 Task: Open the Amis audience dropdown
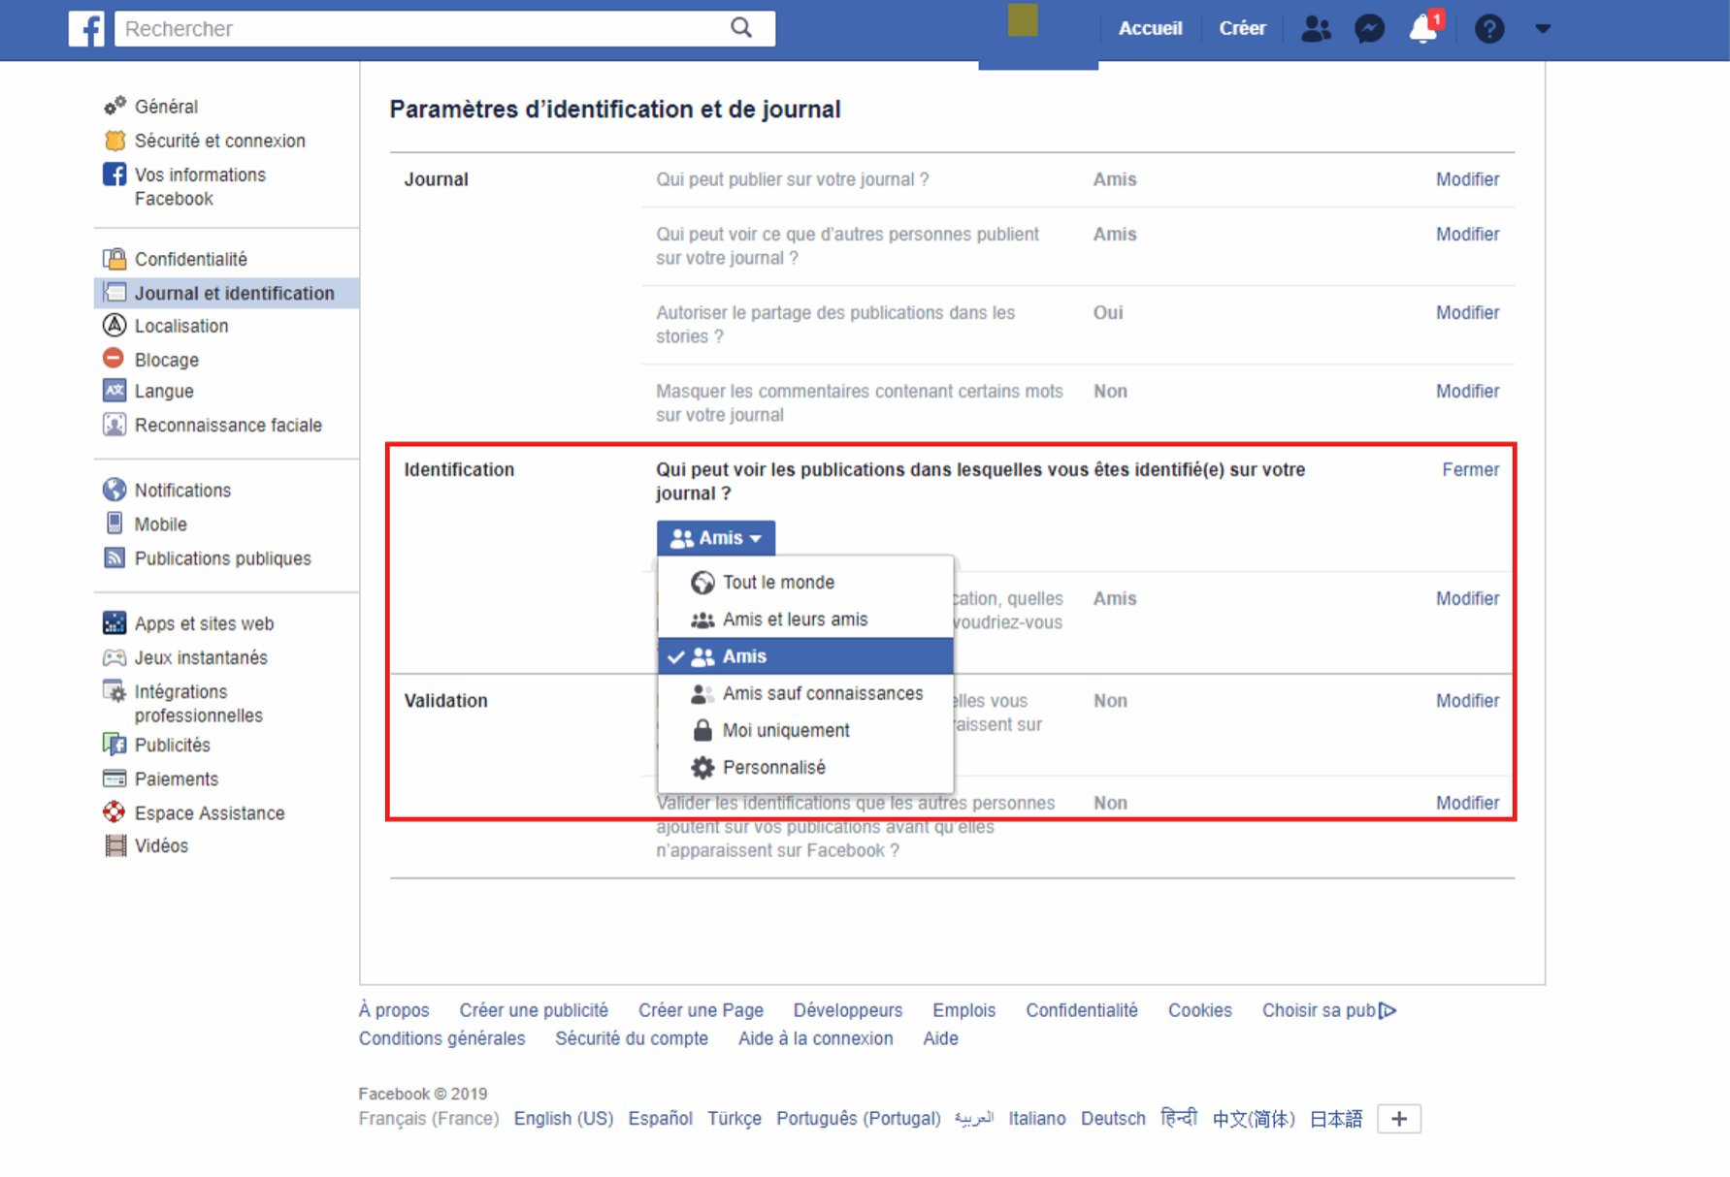point(715,537)
